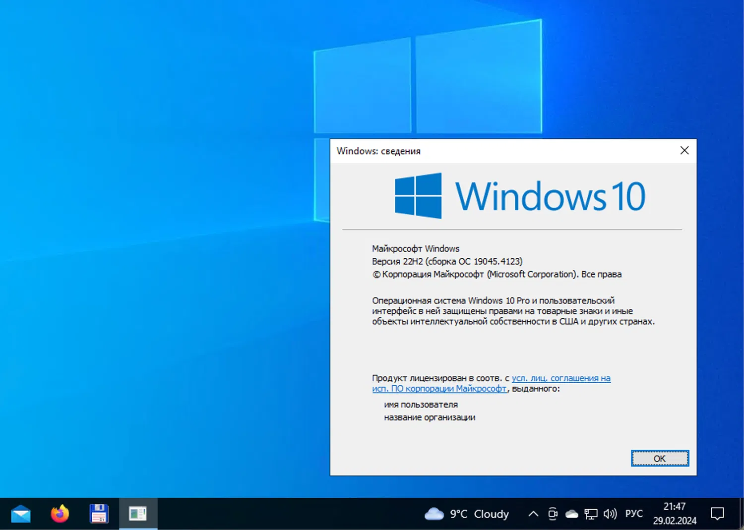Close the Windows: сведения dialog

(684, 150)
